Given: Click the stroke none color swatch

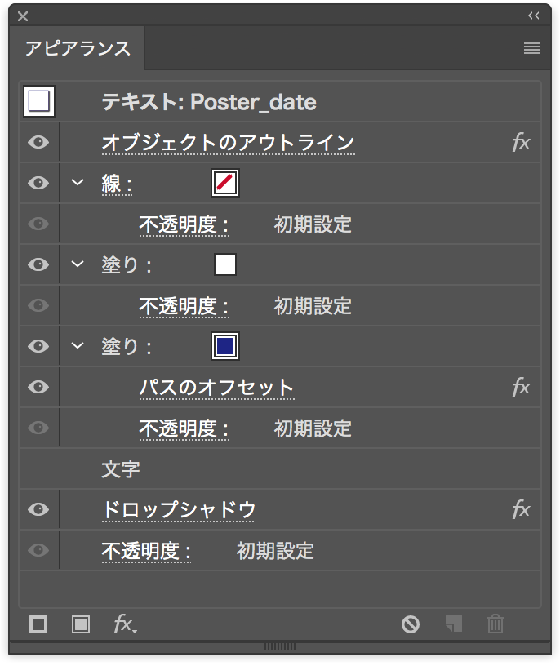Looking at the screenshot, I should (x=225, y=183).
